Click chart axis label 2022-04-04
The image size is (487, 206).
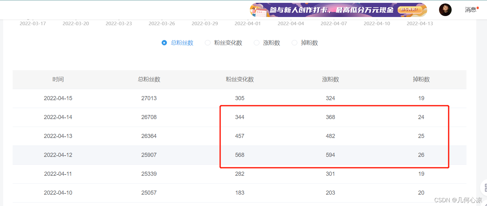pyautogui.click(x=291, y=24)
